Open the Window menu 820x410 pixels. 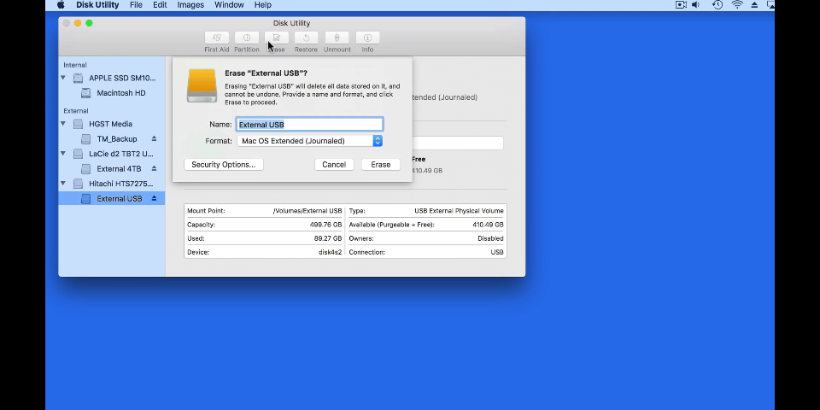(229, 5)
